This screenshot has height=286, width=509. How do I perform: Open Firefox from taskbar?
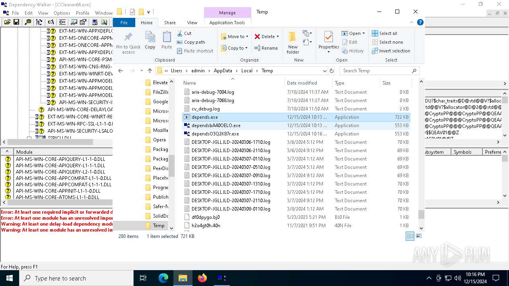[x=202, y=278]
